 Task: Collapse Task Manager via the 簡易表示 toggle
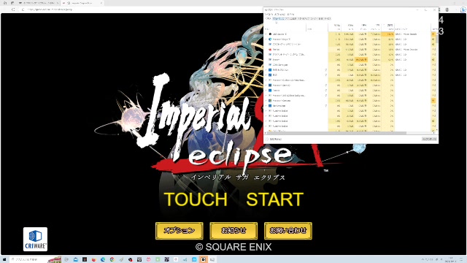pos(274,140)
